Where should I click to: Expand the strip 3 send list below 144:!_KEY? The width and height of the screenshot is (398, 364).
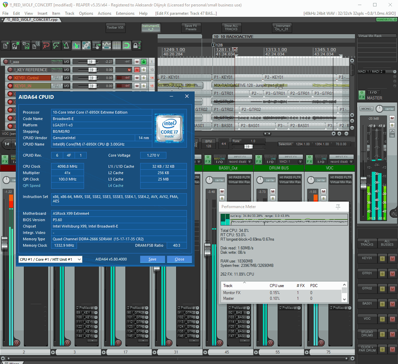(x=92, y=341)
